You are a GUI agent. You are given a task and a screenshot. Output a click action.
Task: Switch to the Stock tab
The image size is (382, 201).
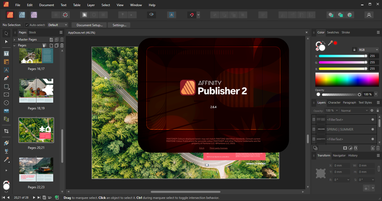(32, 32)
